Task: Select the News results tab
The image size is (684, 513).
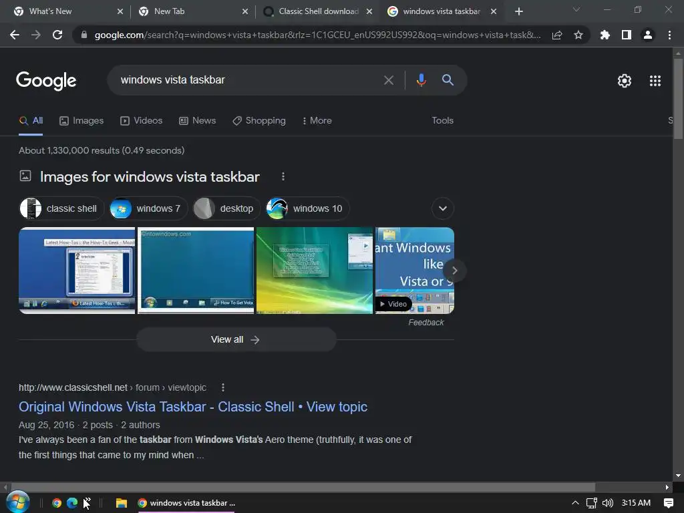Action: 198,121
